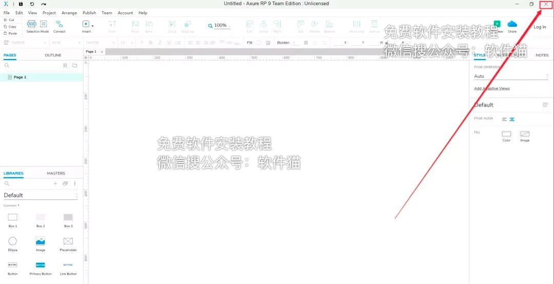Open the Edit menu
Image resolution: width=554 pixels, height=284 pixels.
[19, 13]
